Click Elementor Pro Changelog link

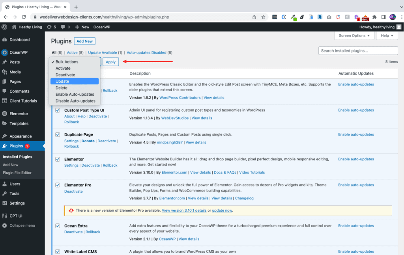click(x=244, y=198)
